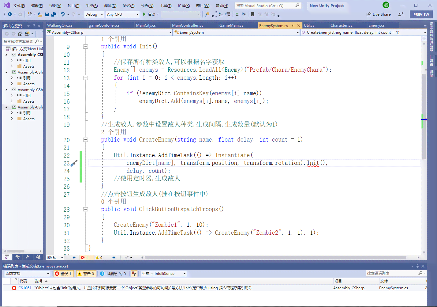Click the 启动 start button label
Screen dimensions: 437x307
(151, 14)
